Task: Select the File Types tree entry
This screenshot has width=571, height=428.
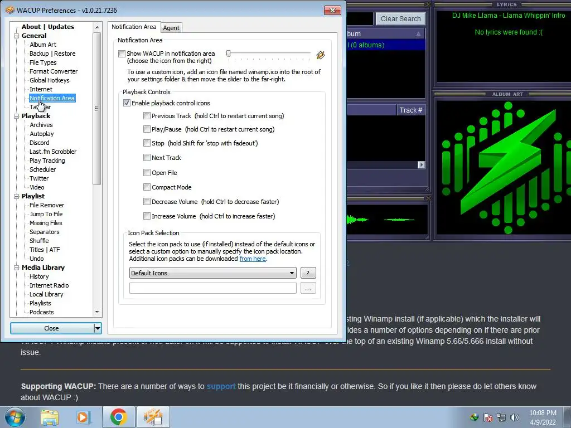Action: pyautogui.click(x=43, y=62)
